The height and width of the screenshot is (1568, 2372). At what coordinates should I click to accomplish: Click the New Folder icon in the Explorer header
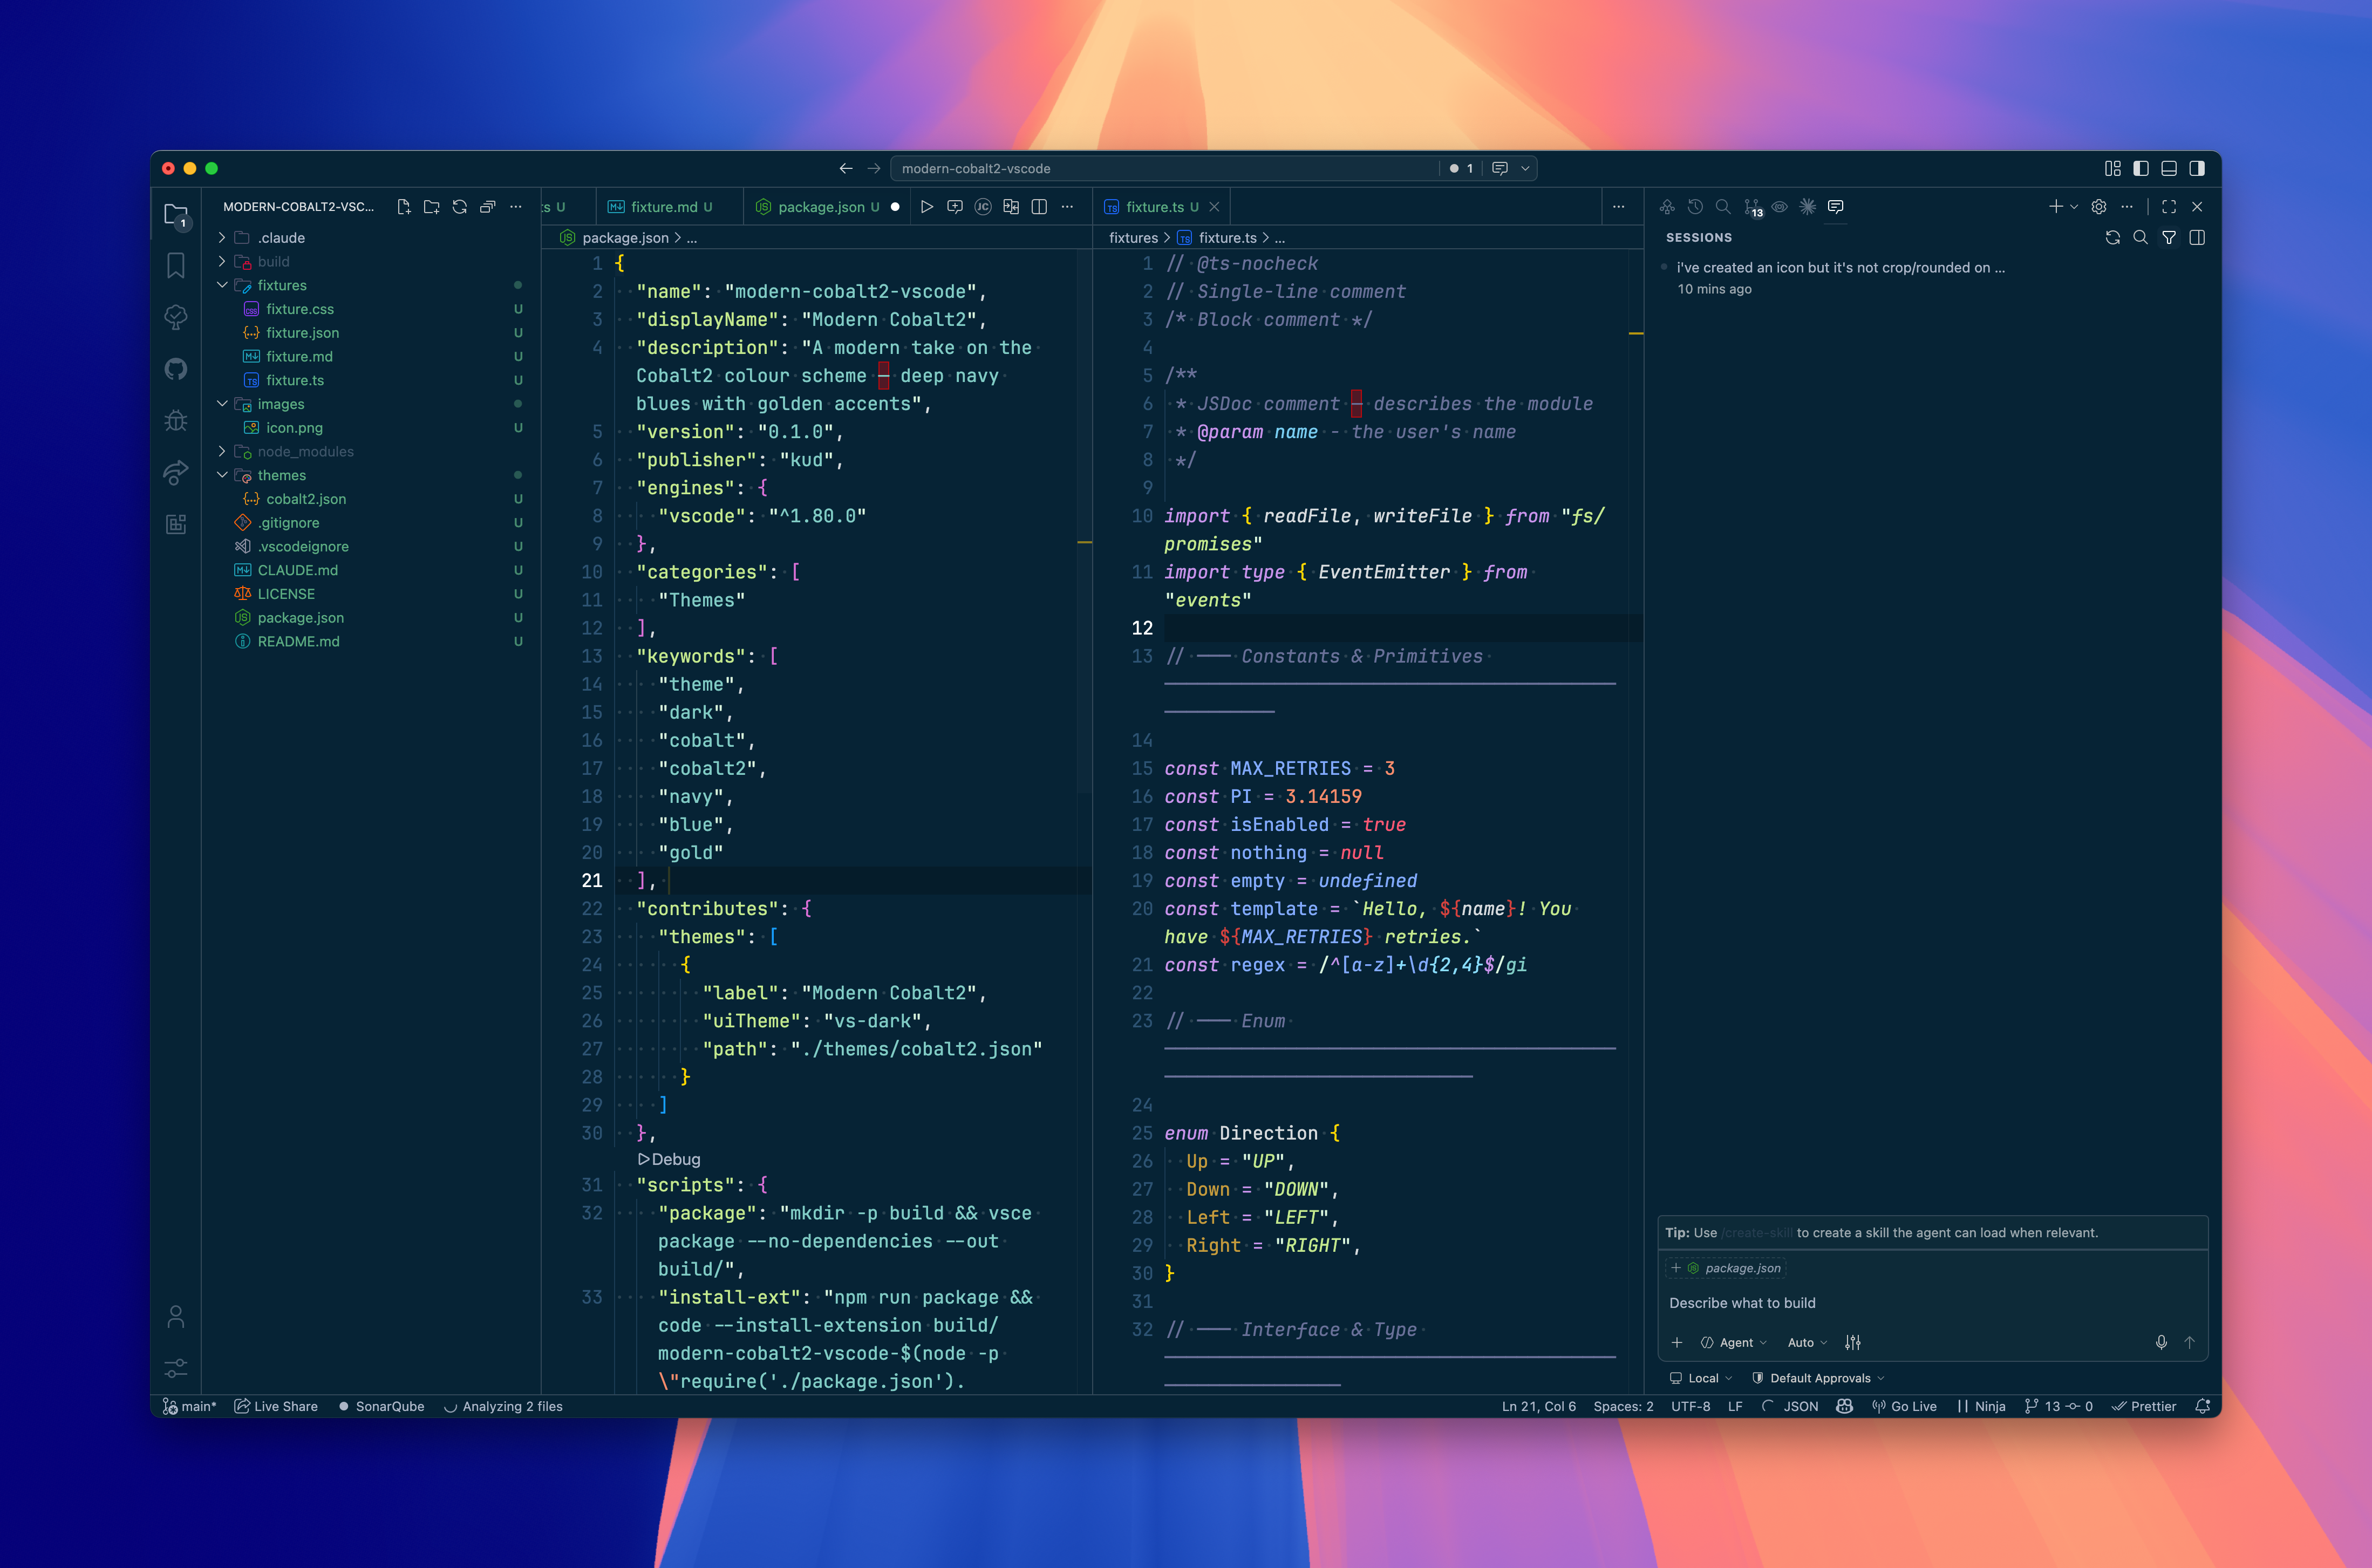(432, 207)
